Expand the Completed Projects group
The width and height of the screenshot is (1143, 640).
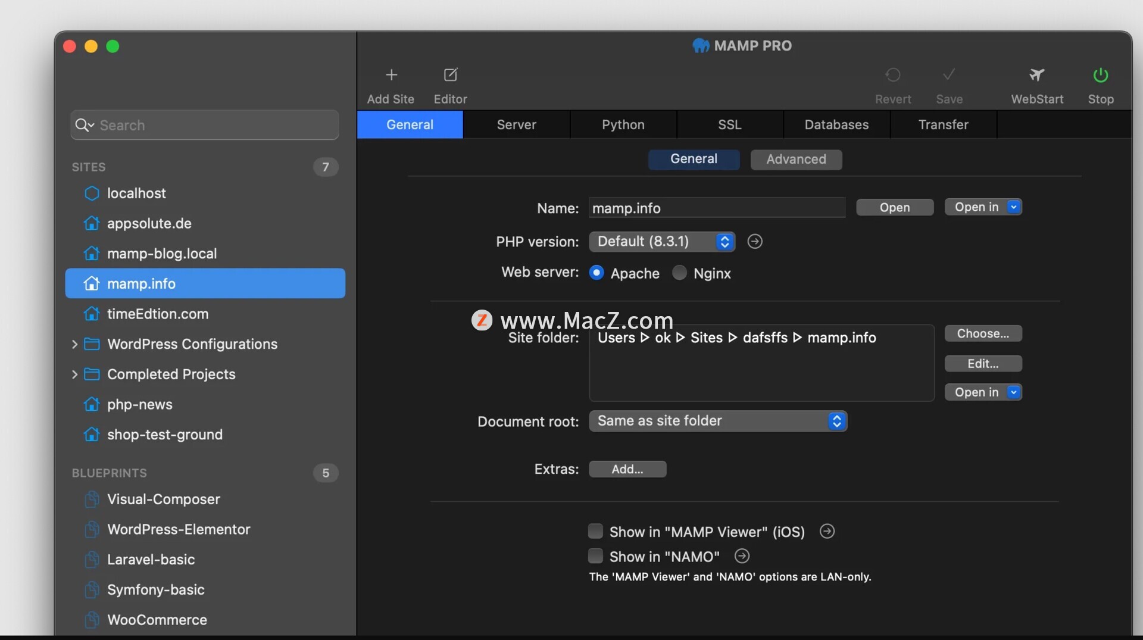[74, 374]
